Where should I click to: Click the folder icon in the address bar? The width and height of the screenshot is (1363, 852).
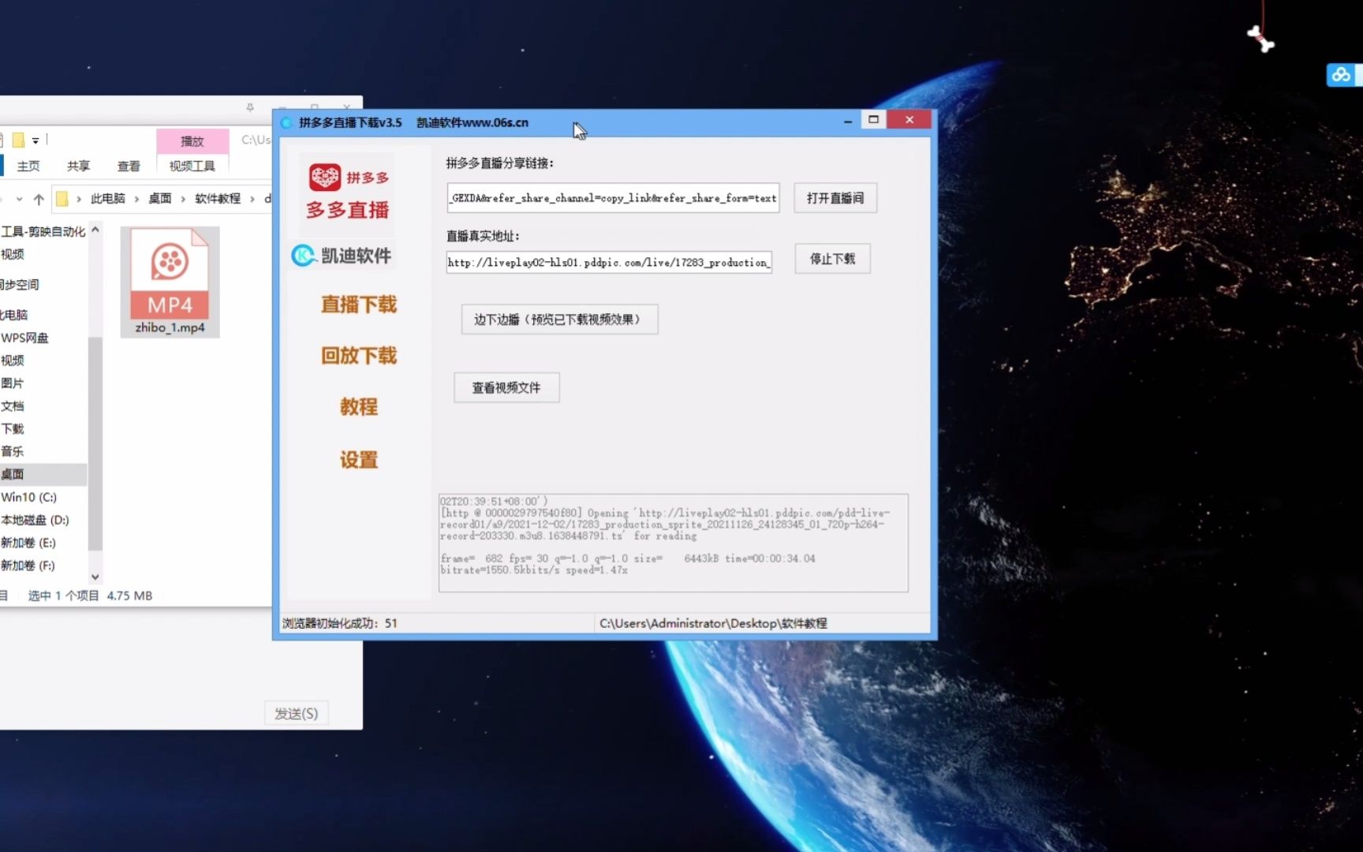pos(63,199)
